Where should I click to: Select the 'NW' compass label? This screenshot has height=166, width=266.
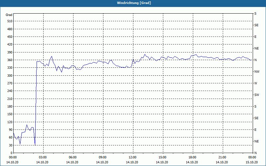pos(257,72)
